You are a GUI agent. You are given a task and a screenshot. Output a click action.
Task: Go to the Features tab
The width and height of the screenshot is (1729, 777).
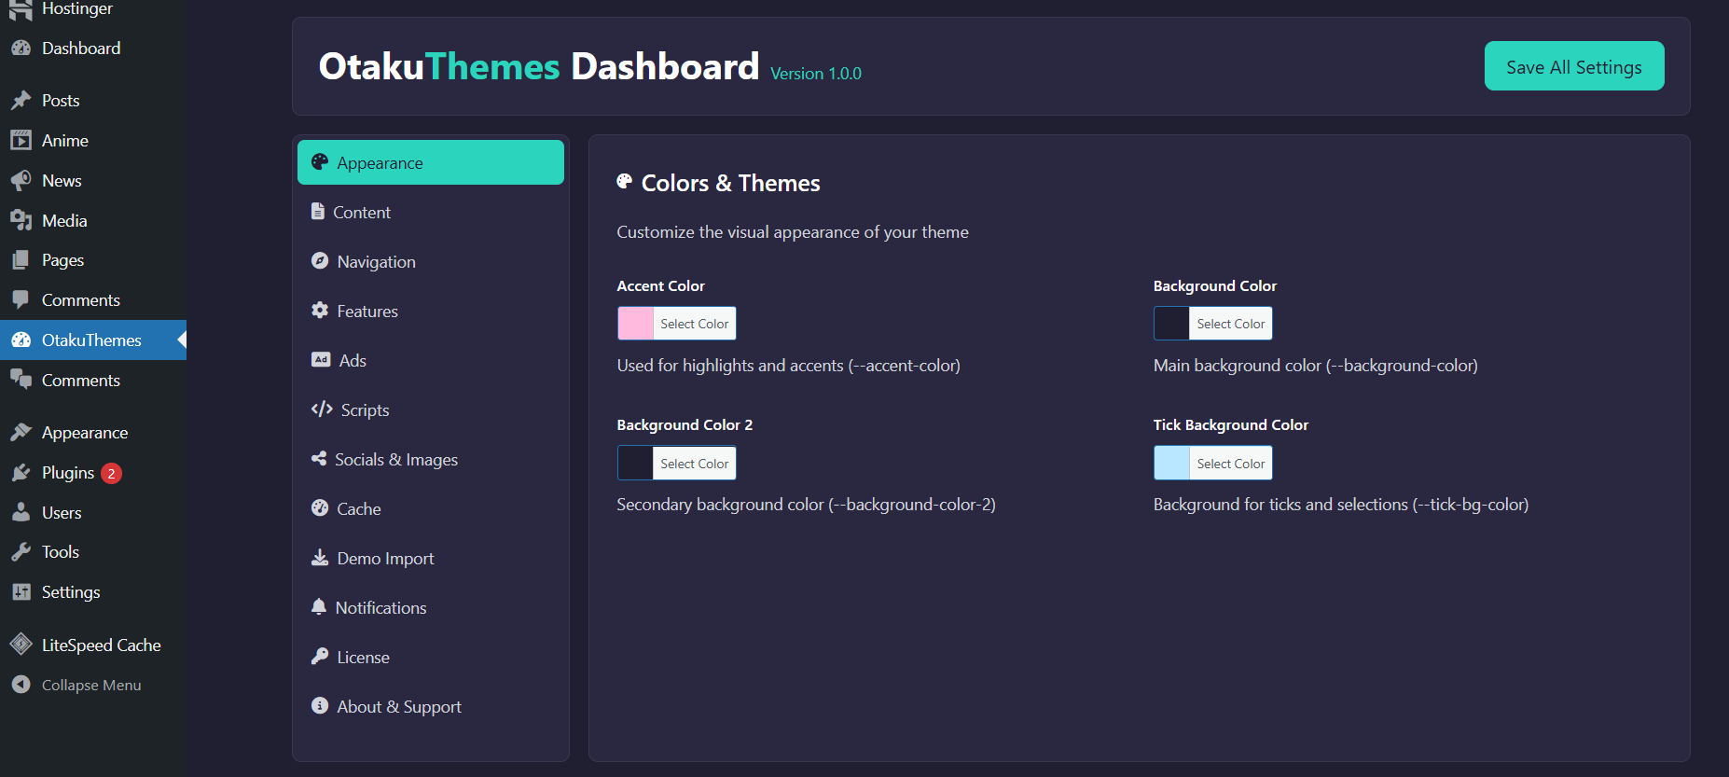431,311
